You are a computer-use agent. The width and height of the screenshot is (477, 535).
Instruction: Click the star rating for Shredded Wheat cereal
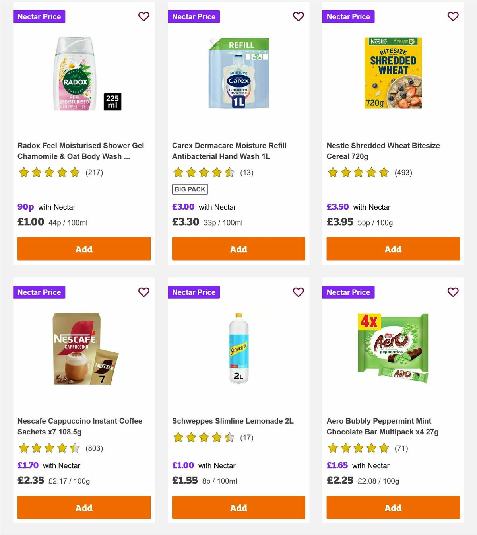coord(358,173)
